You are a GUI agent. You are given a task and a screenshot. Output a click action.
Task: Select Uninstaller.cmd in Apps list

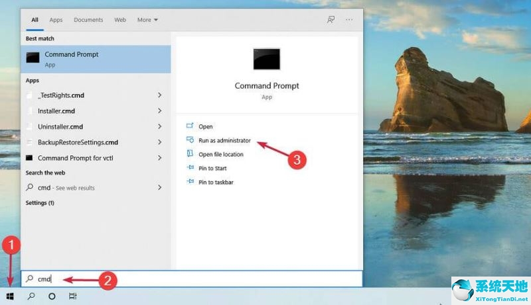coord(96,126)
